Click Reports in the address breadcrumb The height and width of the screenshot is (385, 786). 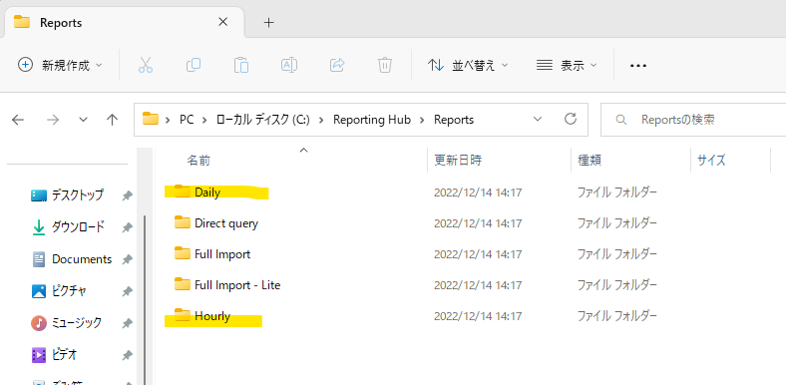coord(454,120)
